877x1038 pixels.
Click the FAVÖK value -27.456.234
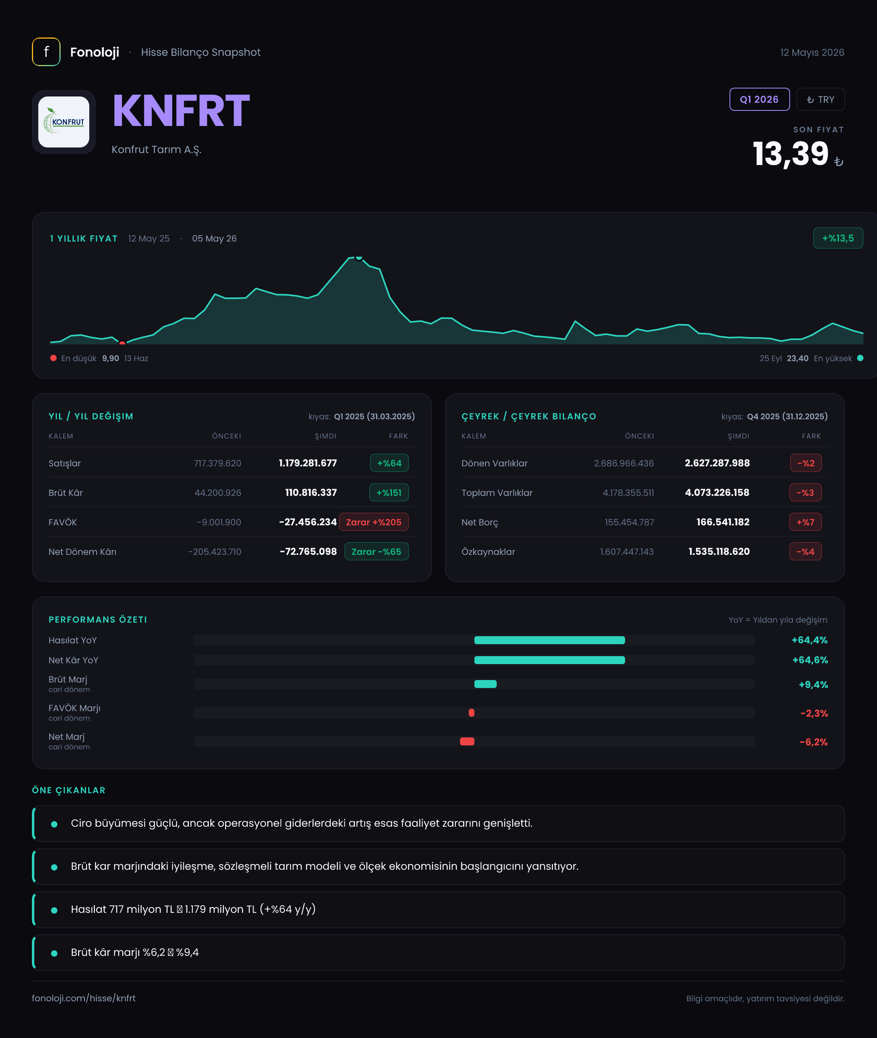(x=308, y=522)
